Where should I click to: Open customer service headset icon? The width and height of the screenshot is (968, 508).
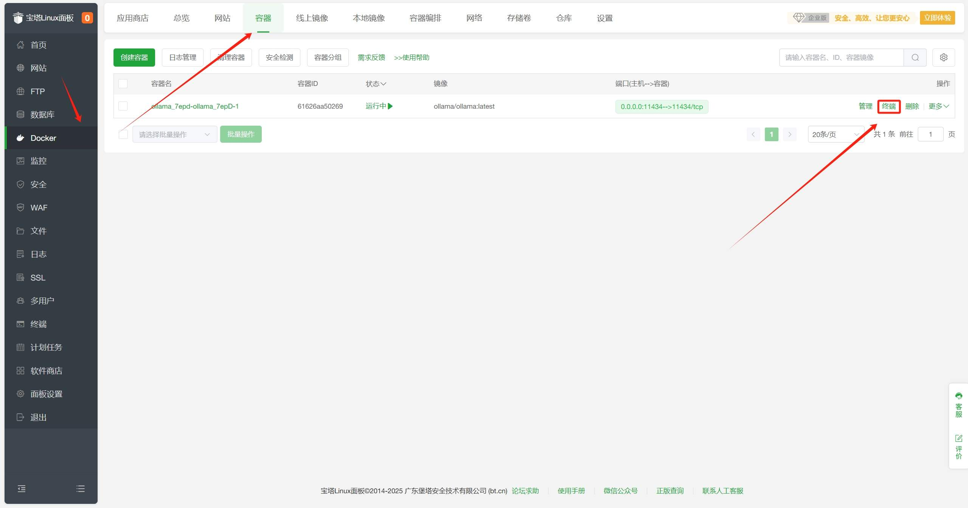[x=958, y=396]
